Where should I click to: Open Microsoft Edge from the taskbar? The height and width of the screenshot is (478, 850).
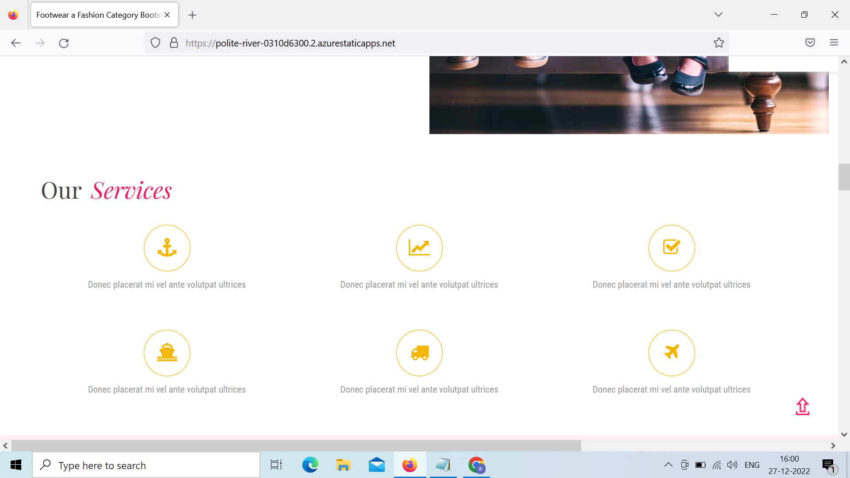point(310,465)
